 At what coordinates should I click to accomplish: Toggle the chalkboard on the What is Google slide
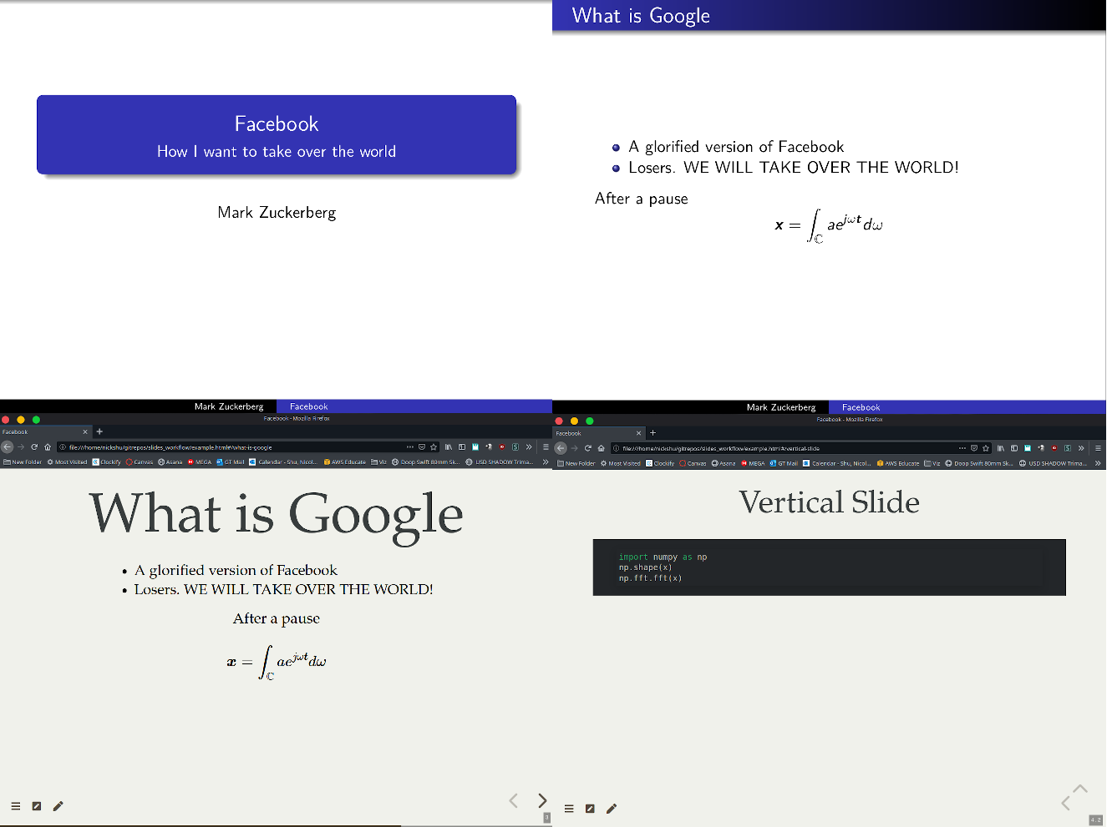pyautogui.click(x=37, y=806)
